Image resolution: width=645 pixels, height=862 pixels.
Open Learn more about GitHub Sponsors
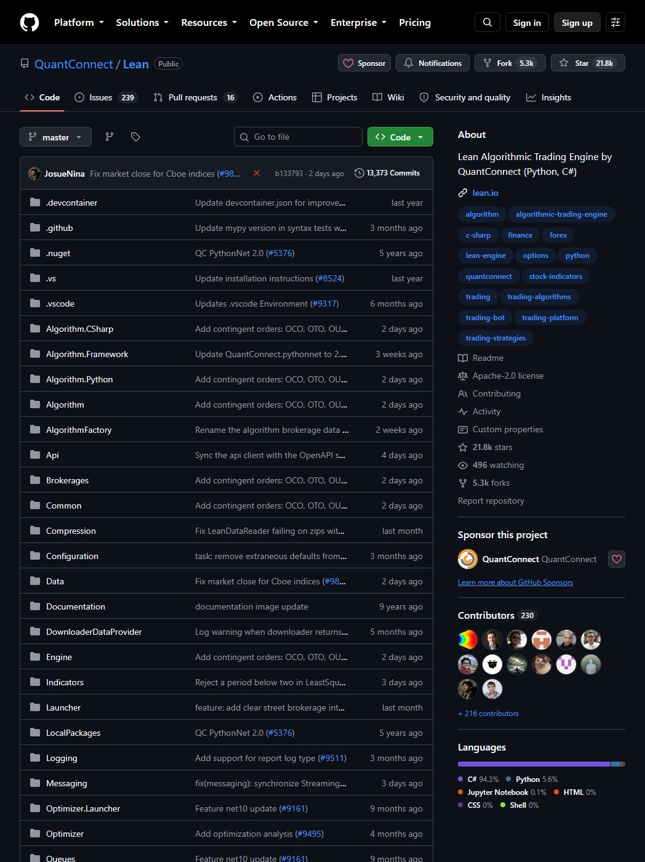pyautogui.click(x=515, y=582)
